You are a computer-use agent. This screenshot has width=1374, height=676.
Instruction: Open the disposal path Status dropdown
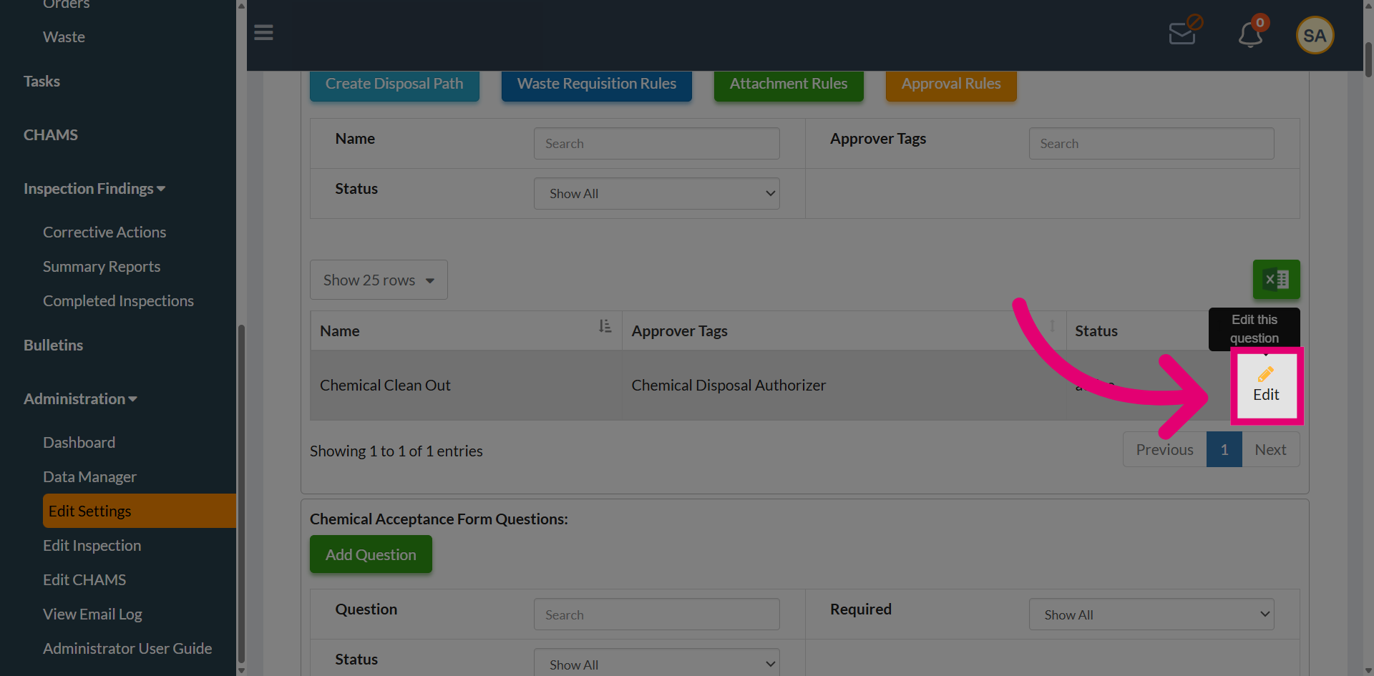pyautogui.click(x=656, y=194)
